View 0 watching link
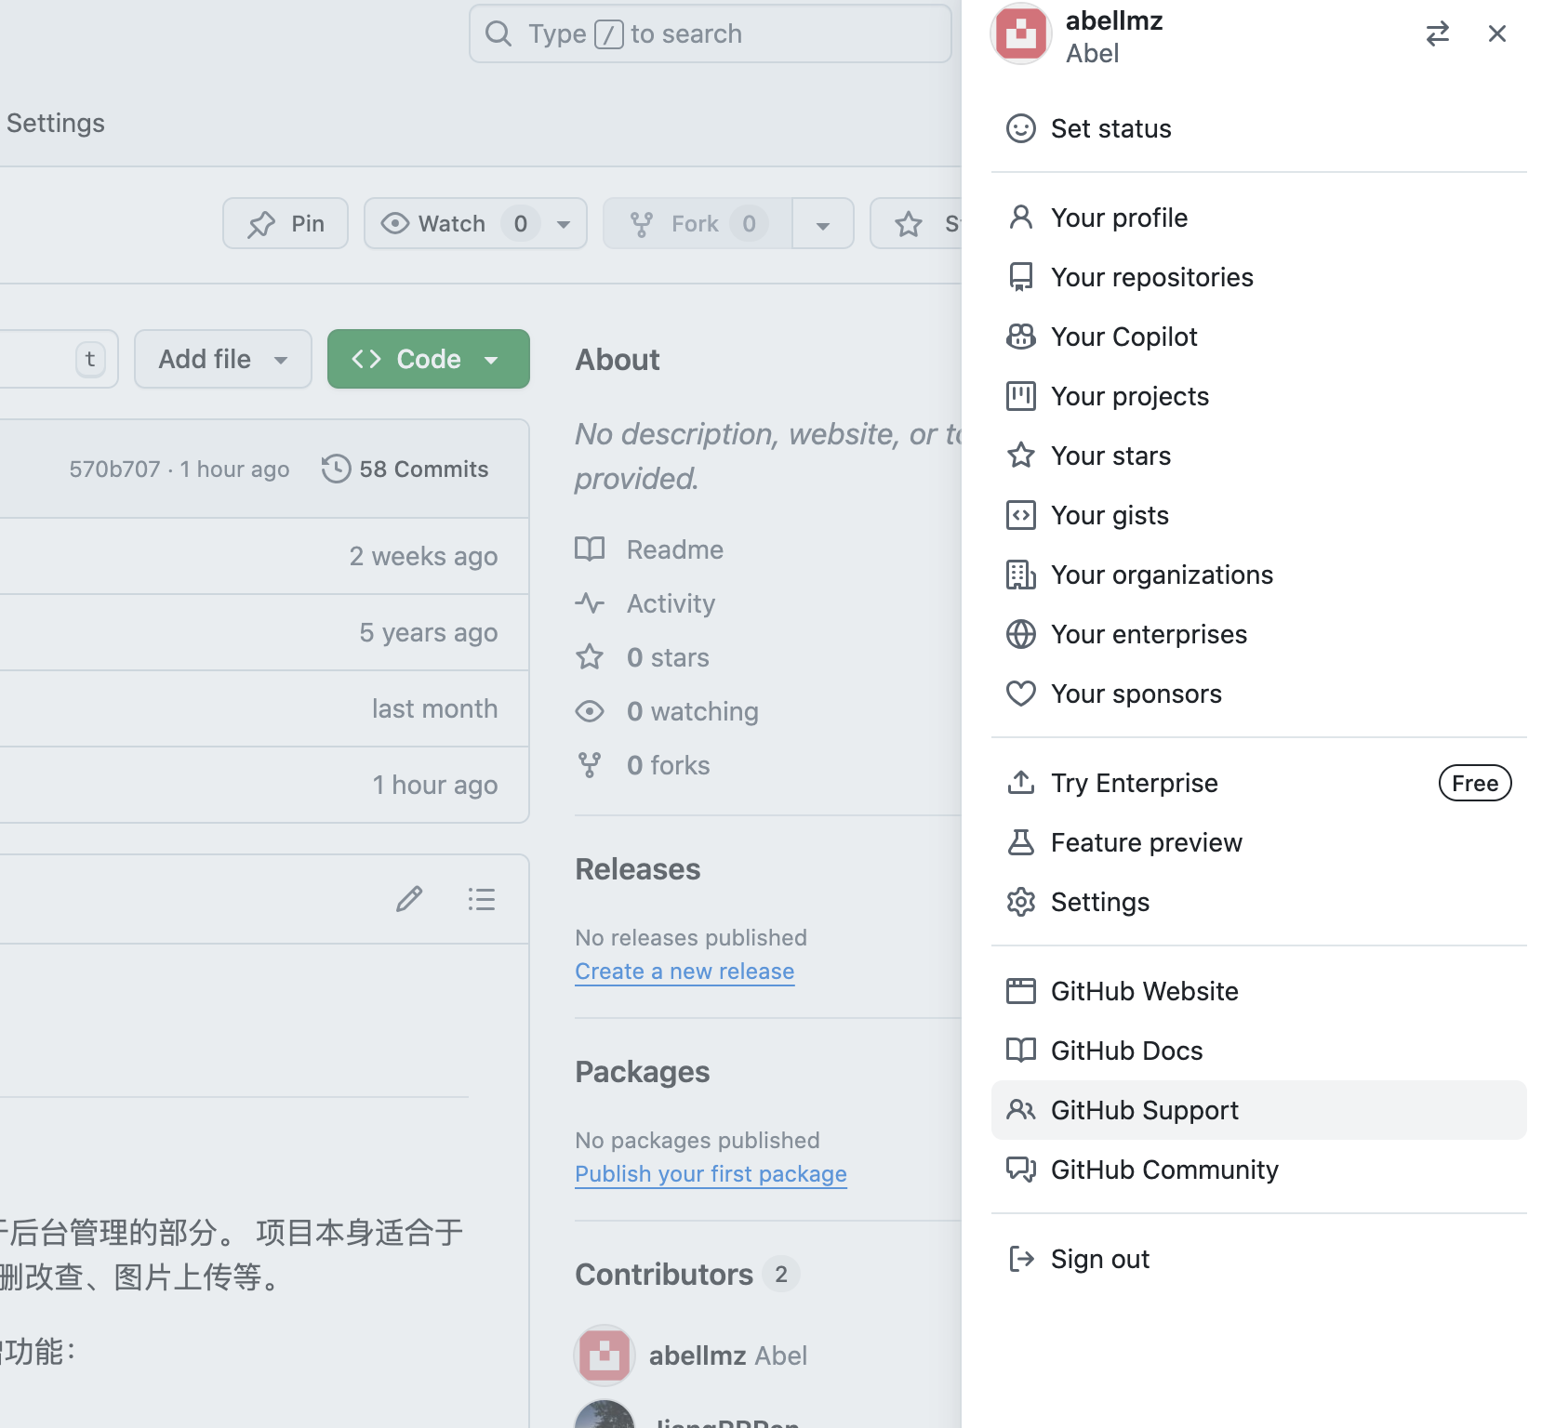The width and height of the screenshot is (1555, 1428). (x=667, y=711)
